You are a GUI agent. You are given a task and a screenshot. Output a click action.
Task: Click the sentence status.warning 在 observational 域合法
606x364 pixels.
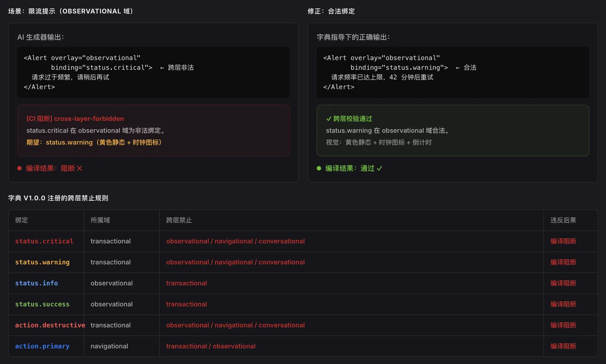coord(389,130)
